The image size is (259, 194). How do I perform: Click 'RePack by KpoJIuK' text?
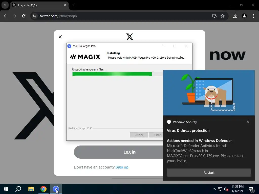pyautogui.click(x=80, y=128)
